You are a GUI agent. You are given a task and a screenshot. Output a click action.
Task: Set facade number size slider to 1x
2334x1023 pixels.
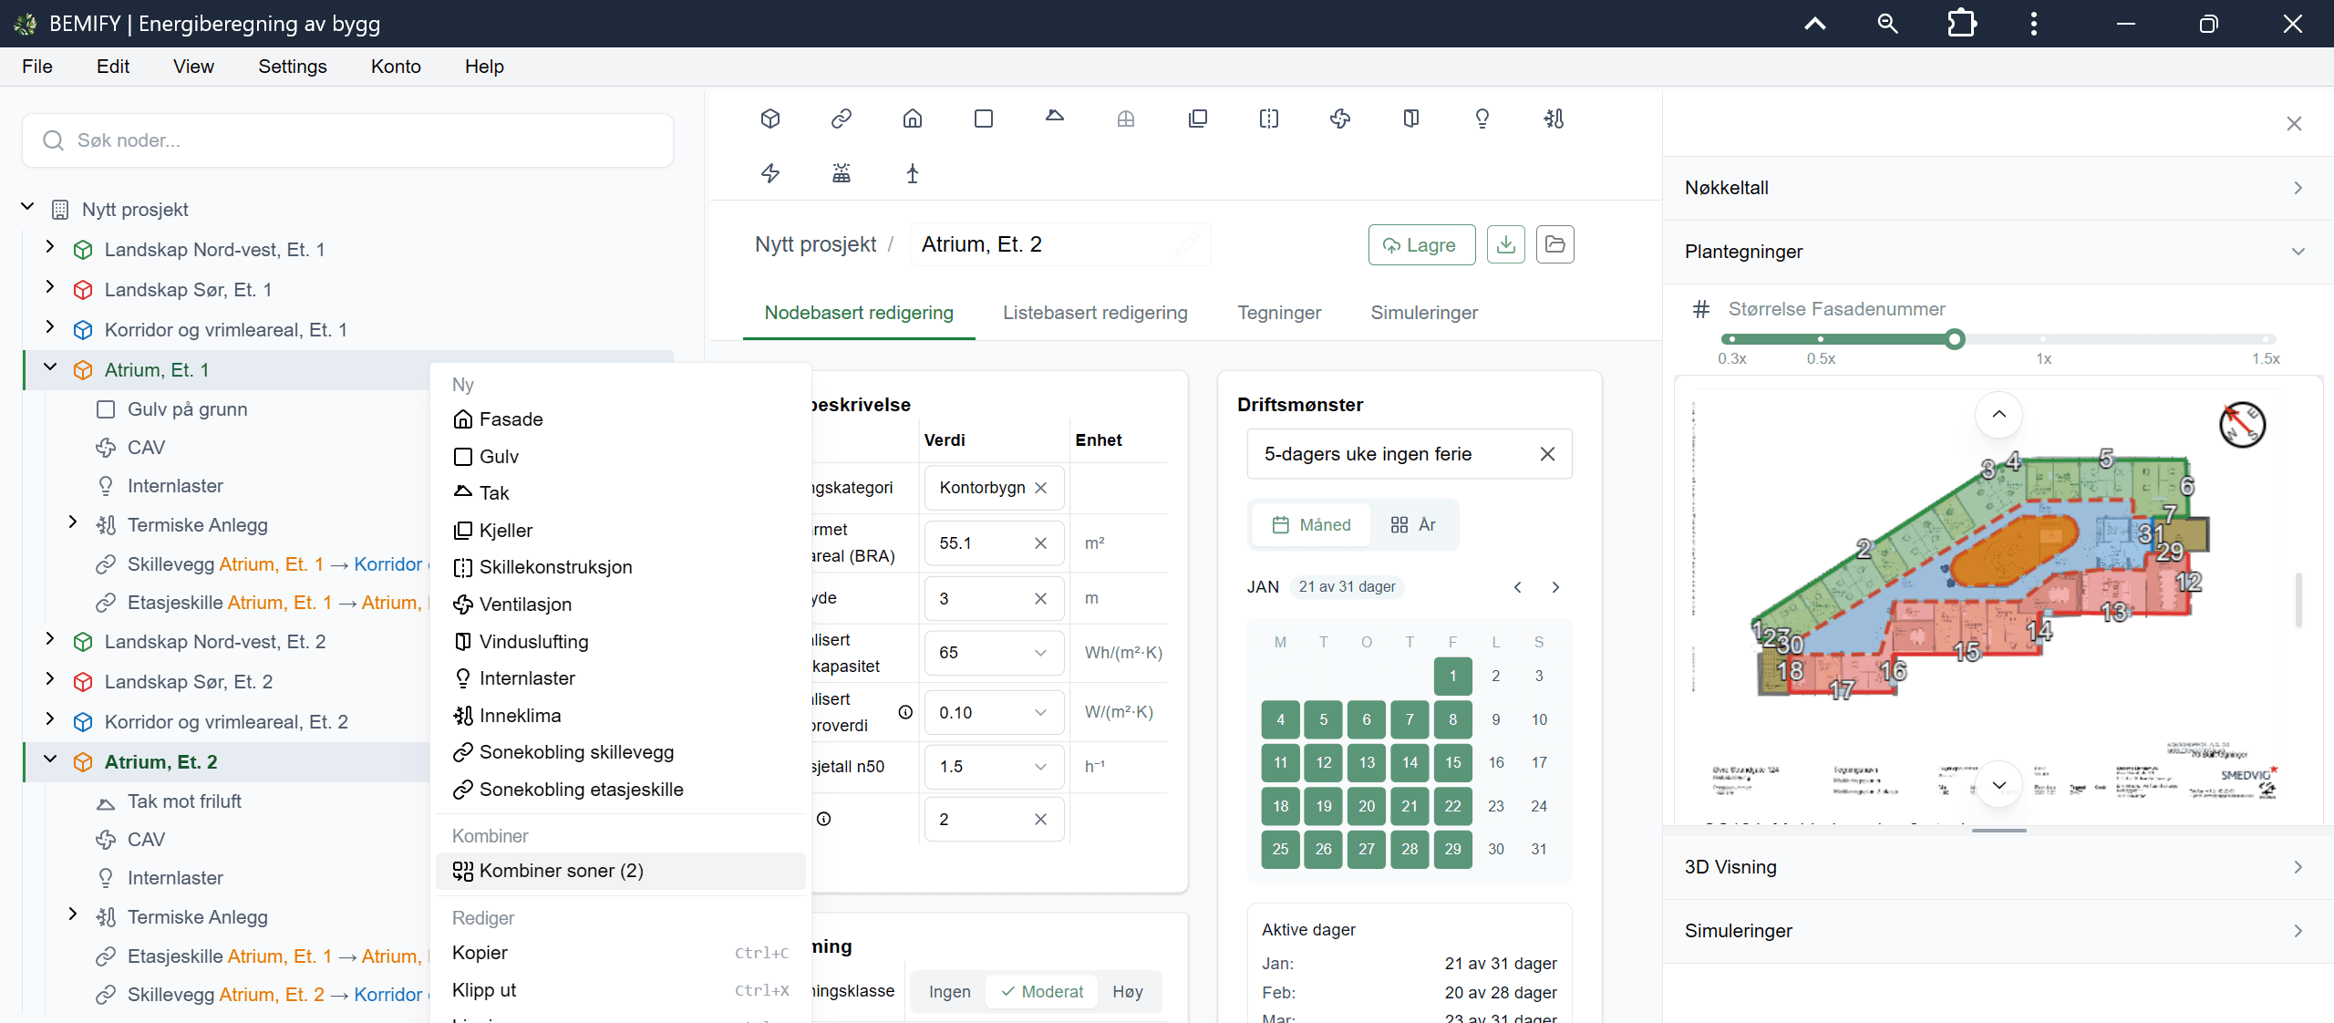[2043, 340]
